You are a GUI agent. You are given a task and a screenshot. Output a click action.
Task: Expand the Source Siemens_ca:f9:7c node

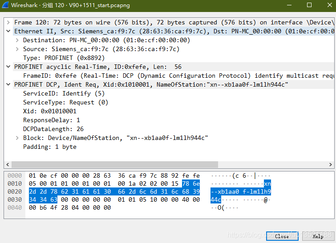pos(17,49)
